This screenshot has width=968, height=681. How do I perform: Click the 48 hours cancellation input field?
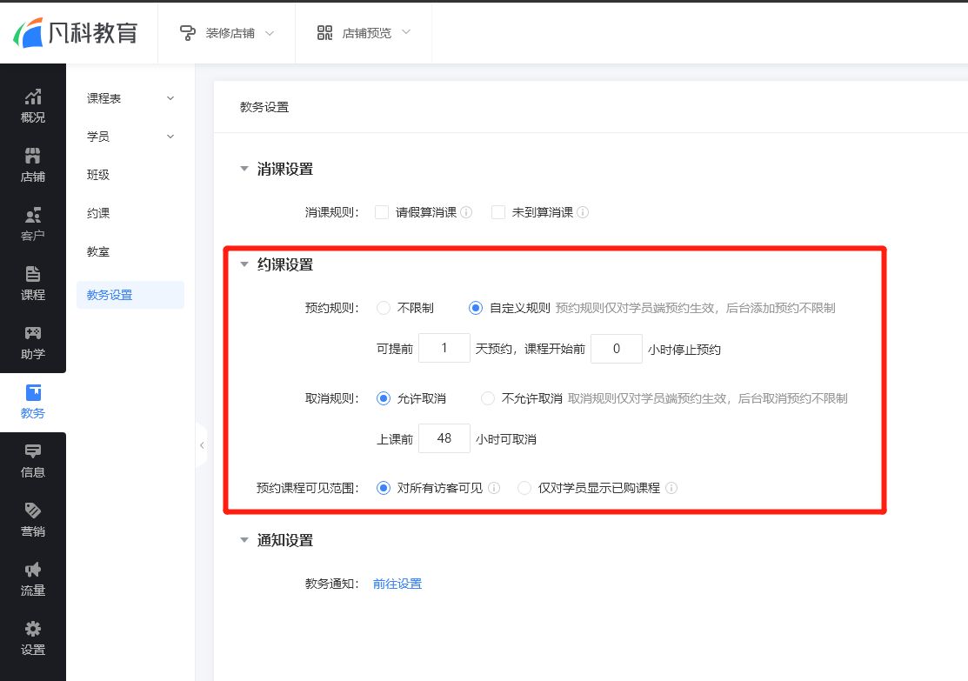pyautogui.click(x=444, y=438)
